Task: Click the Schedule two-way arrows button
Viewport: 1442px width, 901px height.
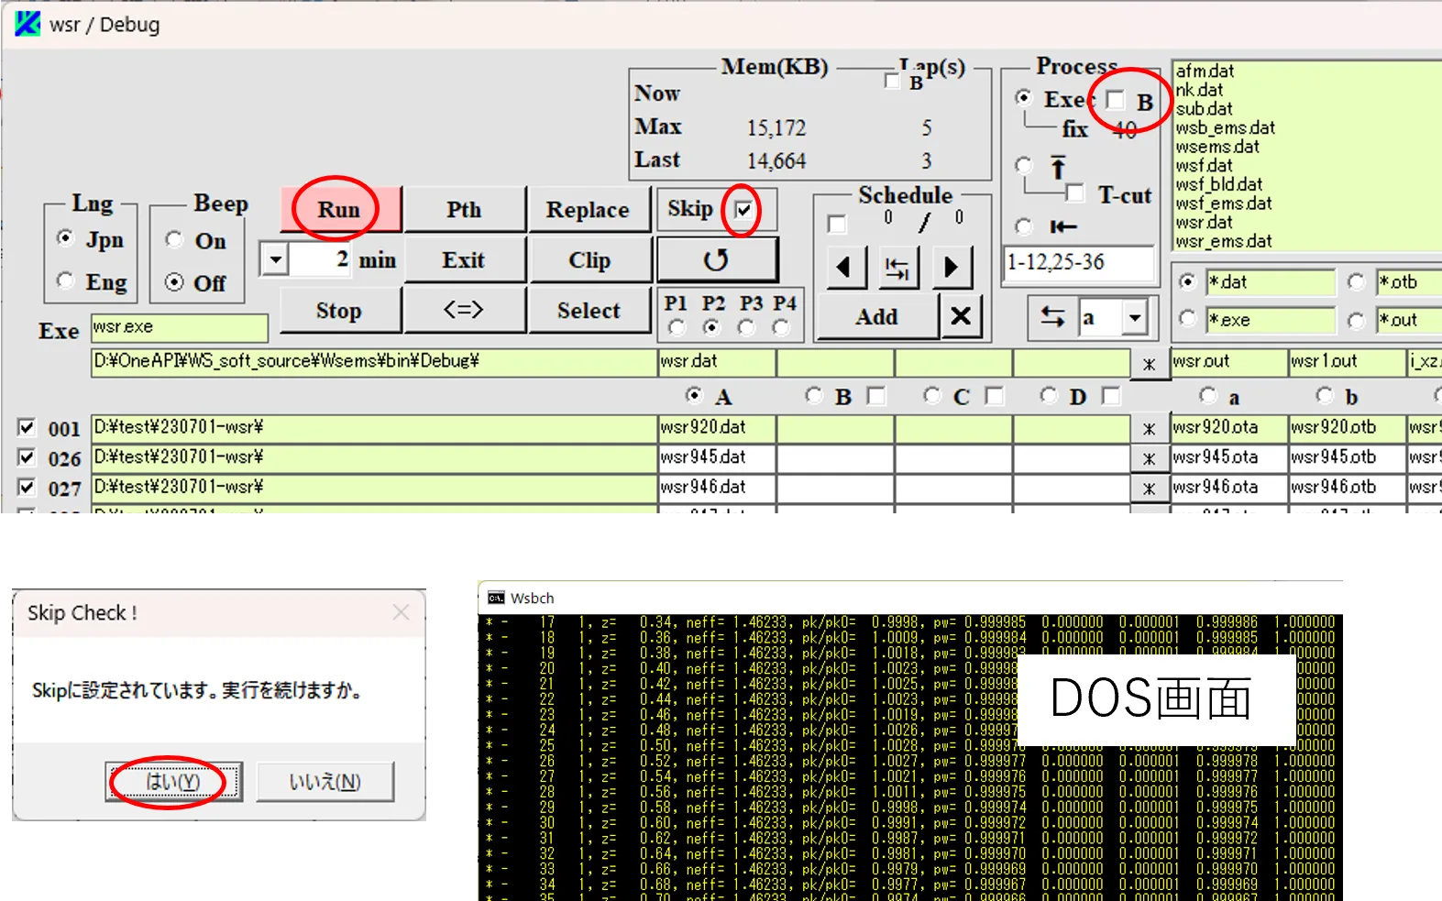Action: tap(898, 267)
